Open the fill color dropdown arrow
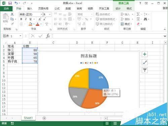This screenshot has height=126, width=168. point(34,24)
